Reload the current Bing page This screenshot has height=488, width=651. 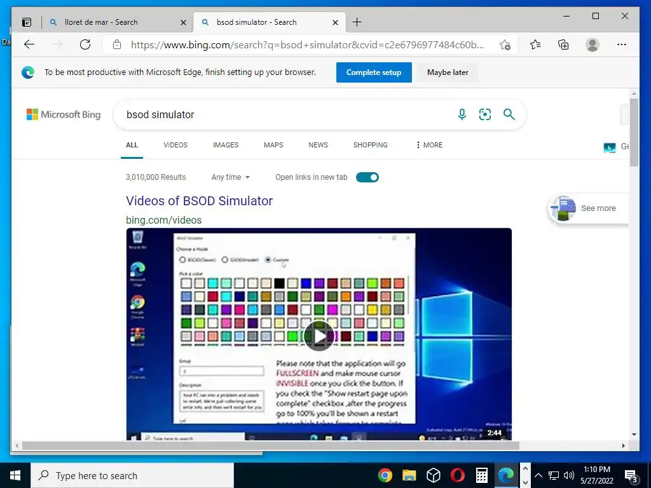85,44
